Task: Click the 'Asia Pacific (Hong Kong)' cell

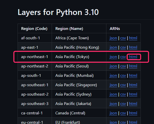Action: coord(79,47)
